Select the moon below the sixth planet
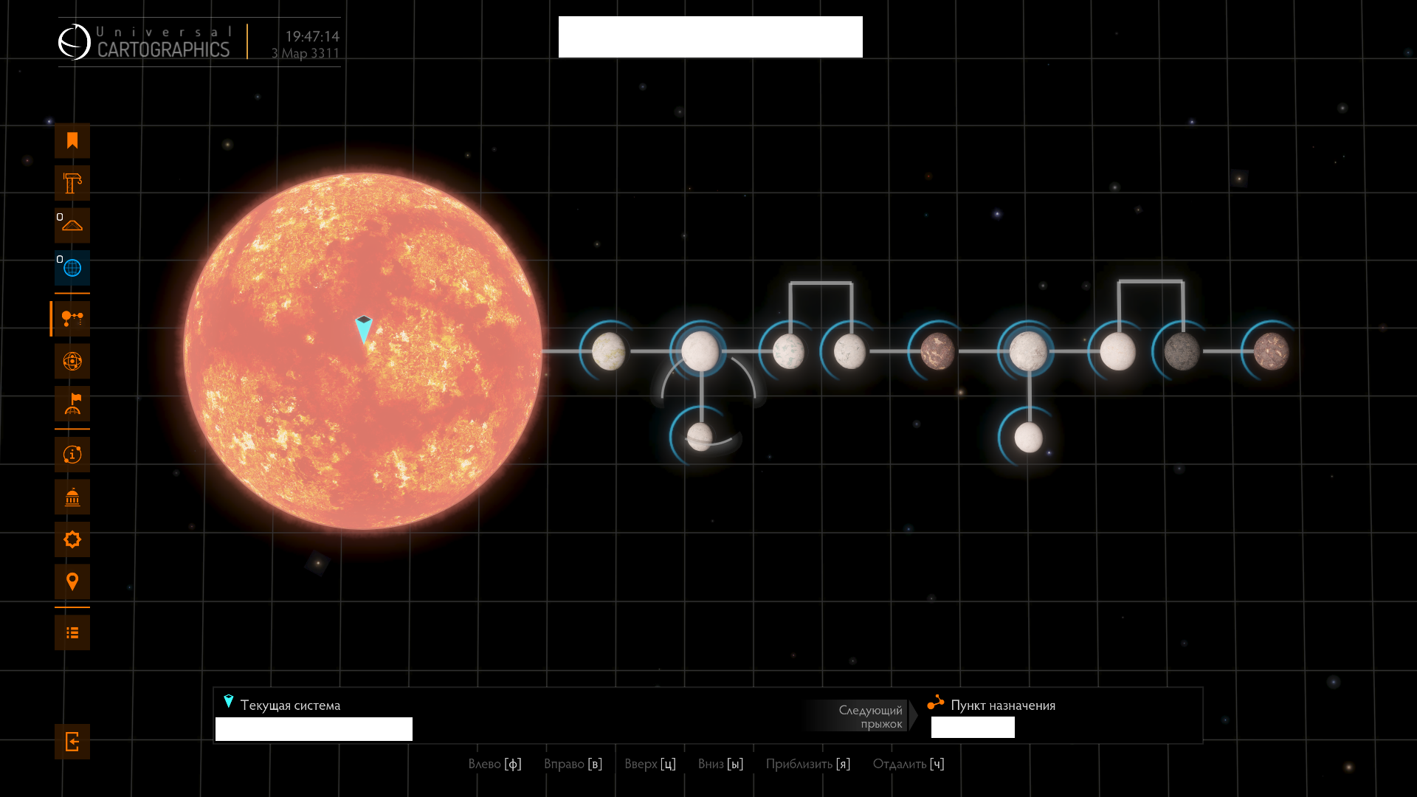The image size is (1417, 797). [1028, 438]
